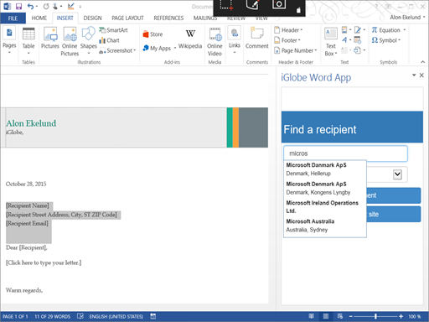Screen dimensions: 429x322
Task: Insert a Comment
Action: tap(257, 38)
